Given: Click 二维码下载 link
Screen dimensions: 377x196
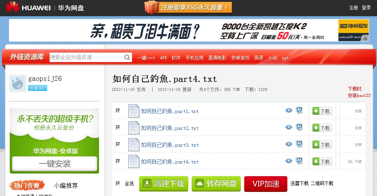Looking at the screenshot, I should [x=322, y=183].
